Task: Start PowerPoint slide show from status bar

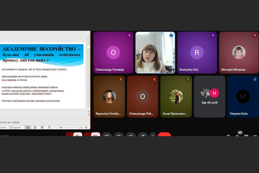Action: click(49, 127)
